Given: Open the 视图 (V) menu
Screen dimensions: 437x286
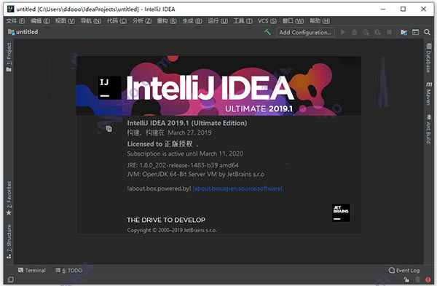Looking at the screenshot, I should 65,21.
